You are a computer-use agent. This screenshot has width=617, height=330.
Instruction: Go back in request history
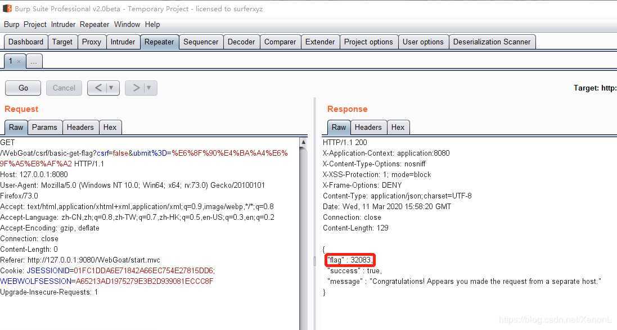(x=98, y=88)
